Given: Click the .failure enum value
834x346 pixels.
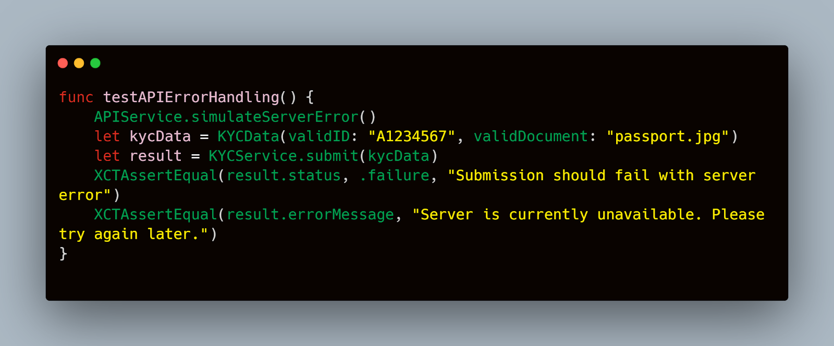Looking at the screenshot, I should pos(394,176).
